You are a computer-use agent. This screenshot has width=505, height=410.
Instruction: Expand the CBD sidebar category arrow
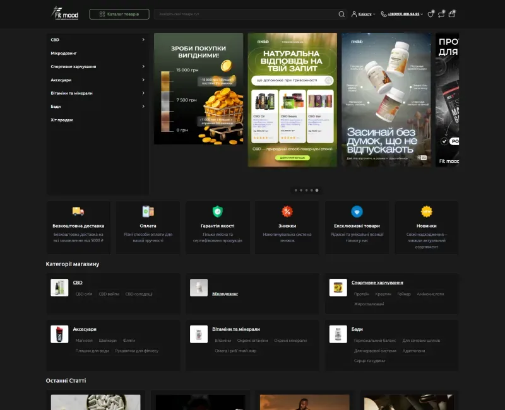pyautogui.click(x=143, y=40)
